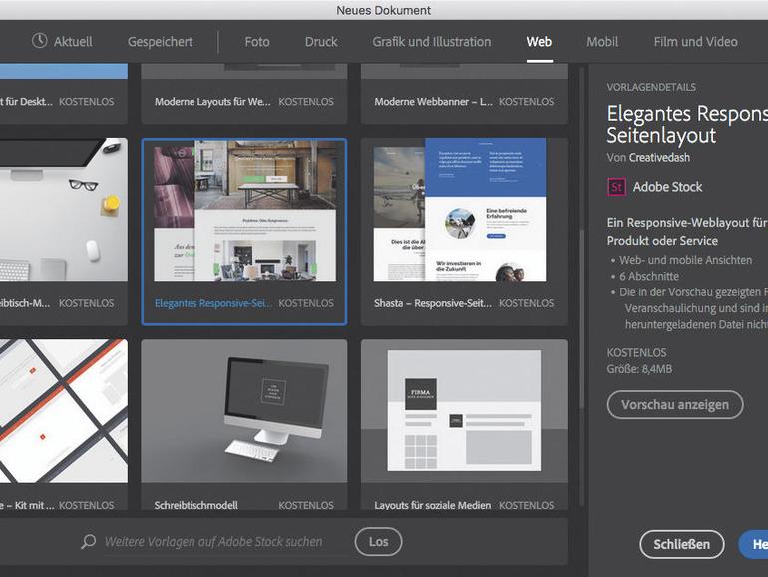Screen dimensions: 768x577
Task: Click the template list vertical scrollbar
Action: click(x=581, y=318)
